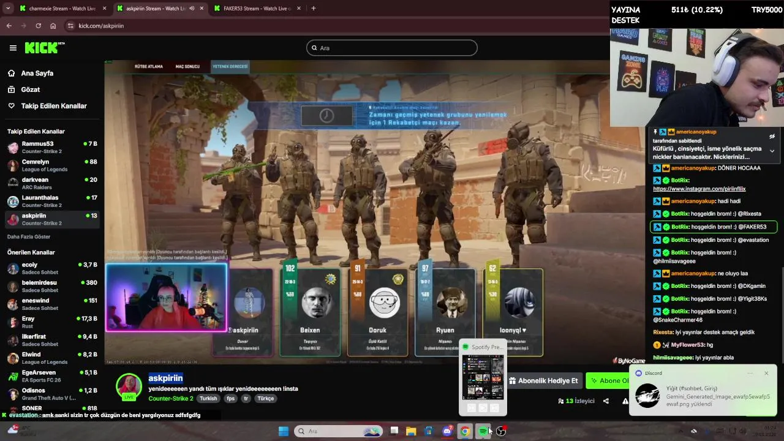Click the green KICK logo
Viewport: 784px width, 441px height.
44,48
